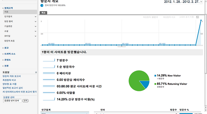Click 측정항목 비교 above the graph
The height and width of the screenshot is (114, 207).
point(169,17)
